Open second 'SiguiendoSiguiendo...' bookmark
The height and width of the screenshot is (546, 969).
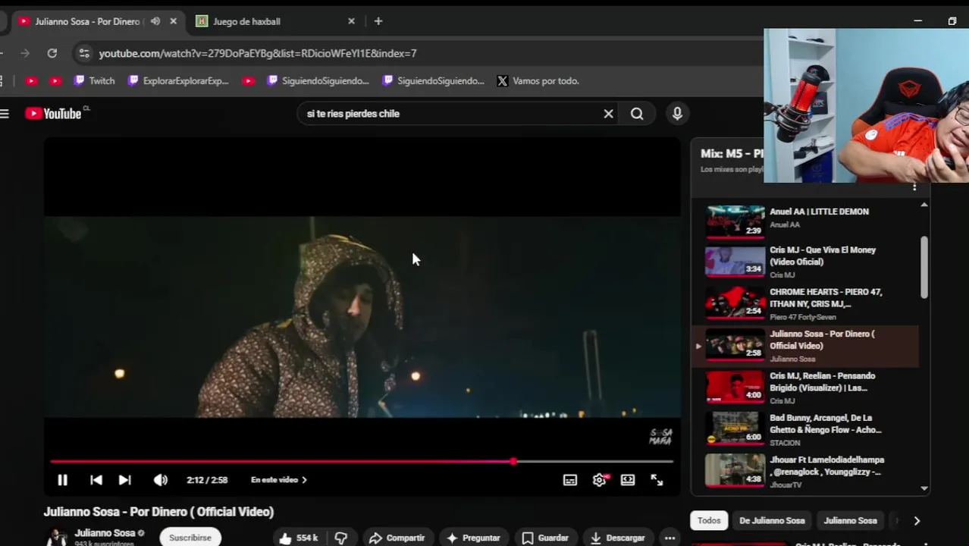[434, 80]
